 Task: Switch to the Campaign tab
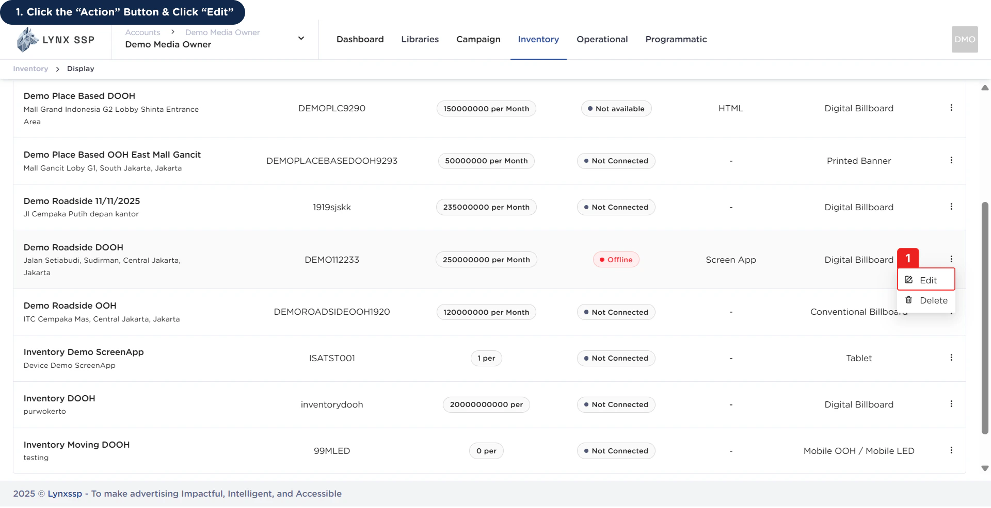pyautogui.click(x=478, y=39)
